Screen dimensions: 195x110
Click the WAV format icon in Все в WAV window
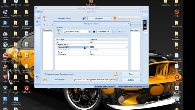coord(45,18)
